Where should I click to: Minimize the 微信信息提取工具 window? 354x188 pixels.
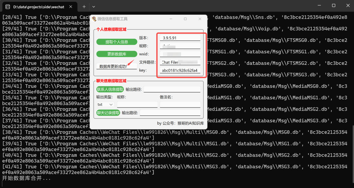(x=171, y=19)
